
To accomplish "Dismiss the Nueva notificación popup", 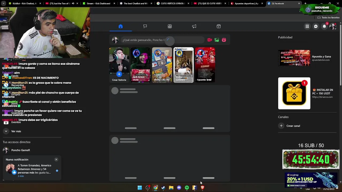I will coord(56,159).
